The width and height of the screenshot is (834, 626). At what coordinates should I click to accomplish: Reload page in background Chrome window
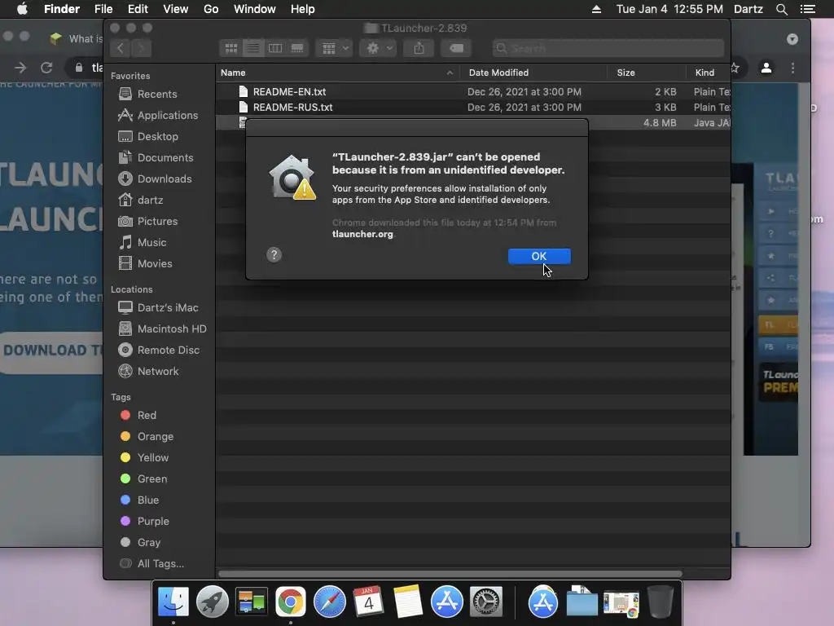point(46,68)
